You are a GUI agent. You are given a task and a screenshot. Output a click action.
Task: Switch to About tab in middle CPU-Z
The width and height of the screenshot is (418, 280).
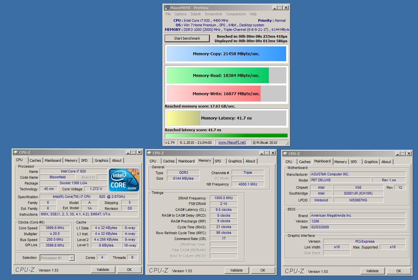[x=250, y=161]
